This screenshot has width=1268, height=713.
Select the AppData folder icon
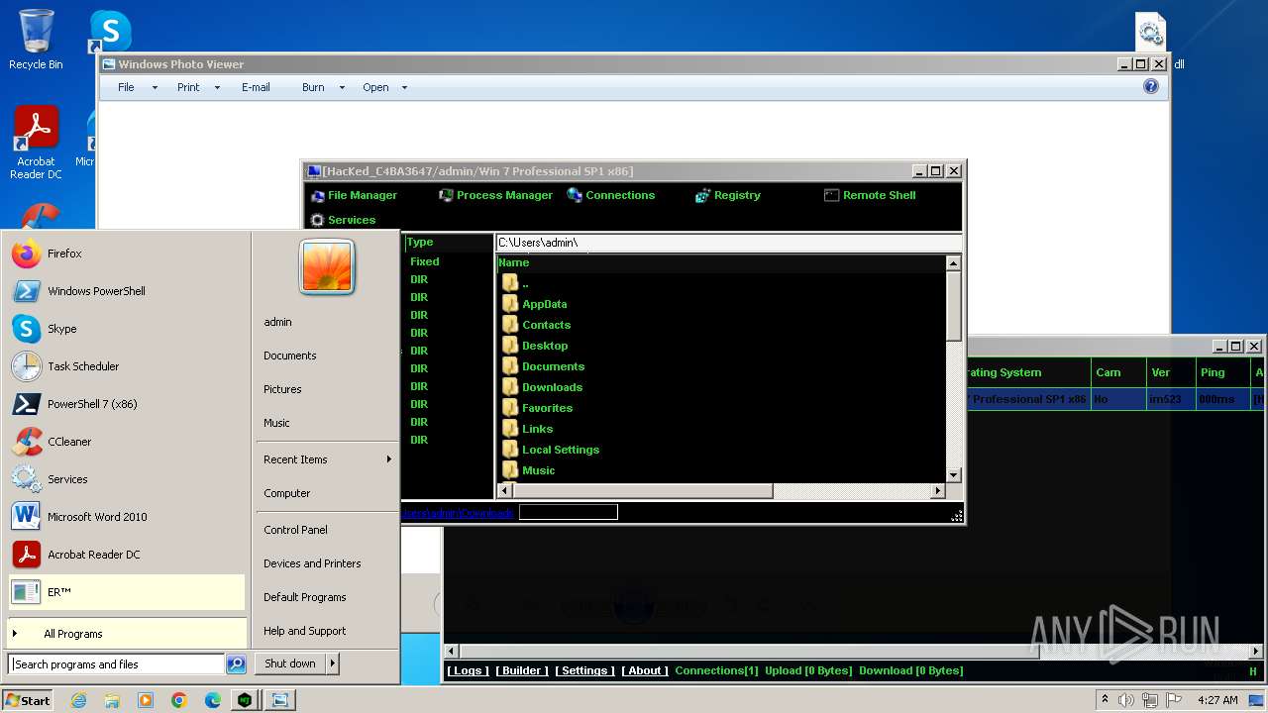point(510,304)
